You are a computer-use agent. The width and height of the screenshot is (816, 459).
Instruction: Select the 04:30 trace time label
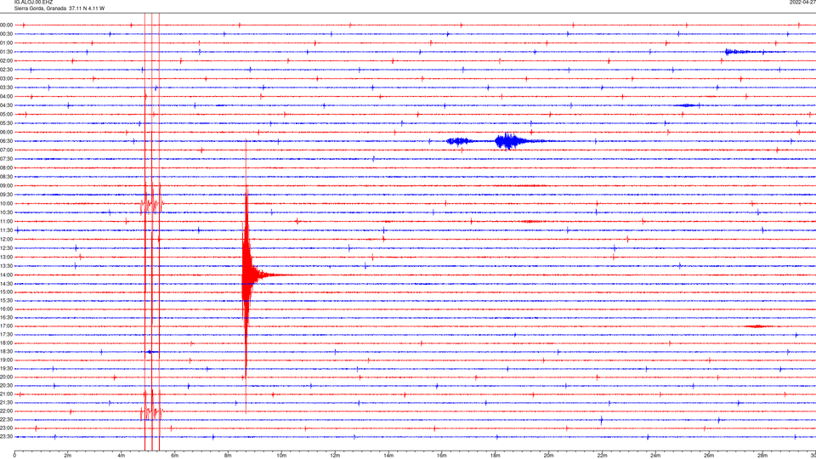(7, 105)
